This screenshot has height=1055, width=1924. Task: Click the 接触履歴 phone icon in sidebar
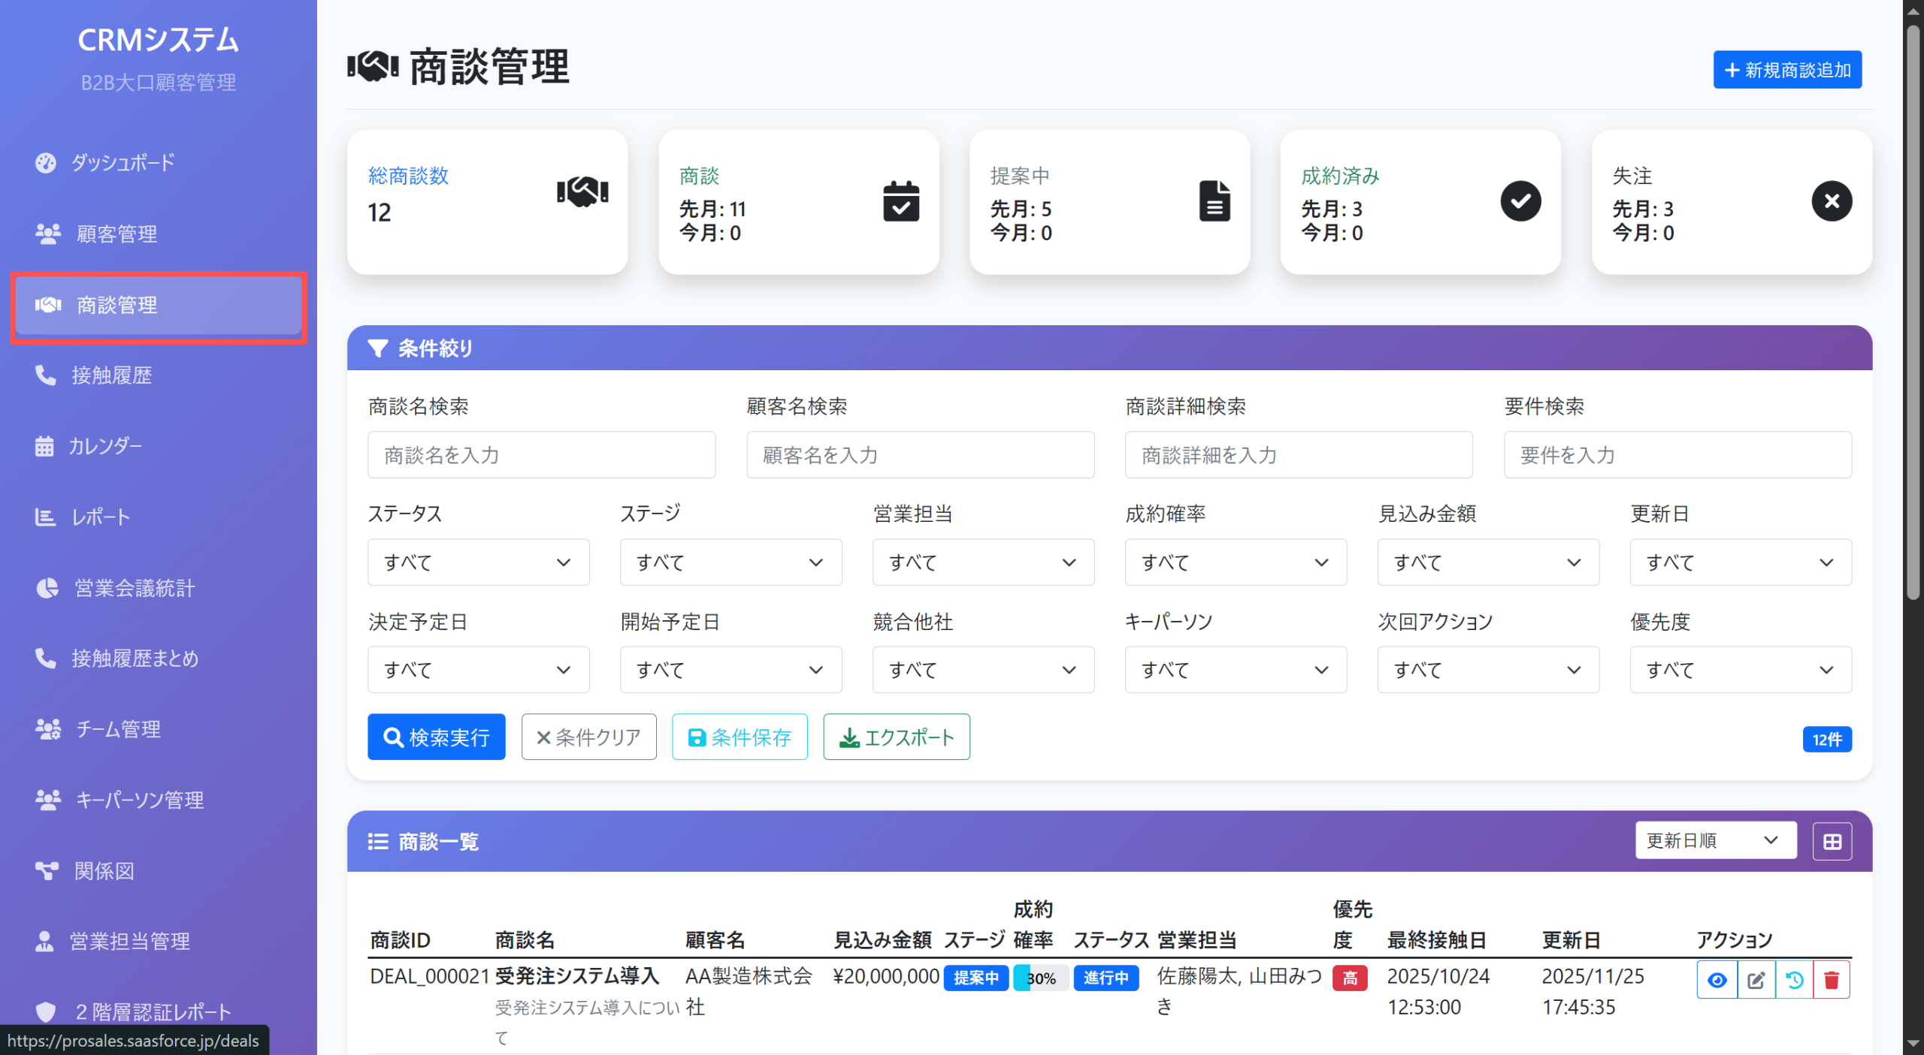(x=46, y=375)
